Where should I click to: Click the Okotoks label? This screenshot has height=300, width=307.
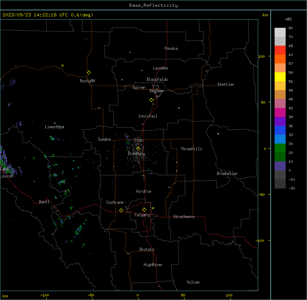click(147, 249)
